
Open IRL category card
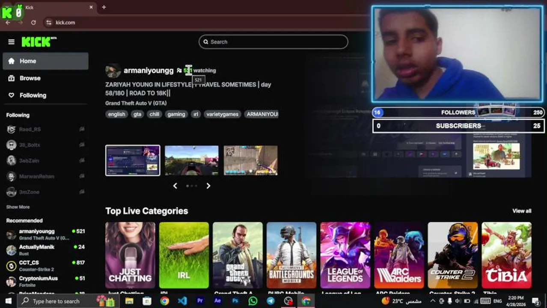click(184, 255)
